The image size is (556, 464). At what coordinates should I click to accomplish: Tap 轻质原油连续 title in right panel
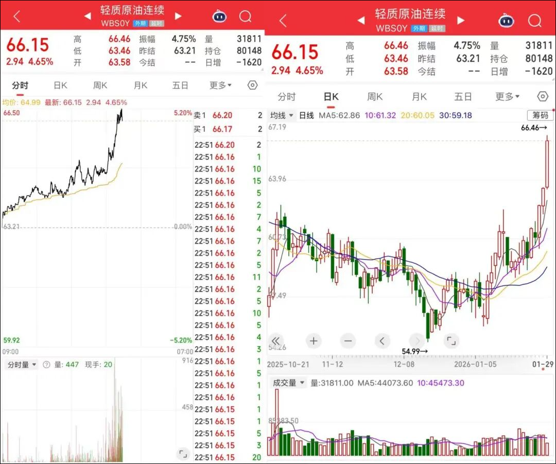click(410, 13)
